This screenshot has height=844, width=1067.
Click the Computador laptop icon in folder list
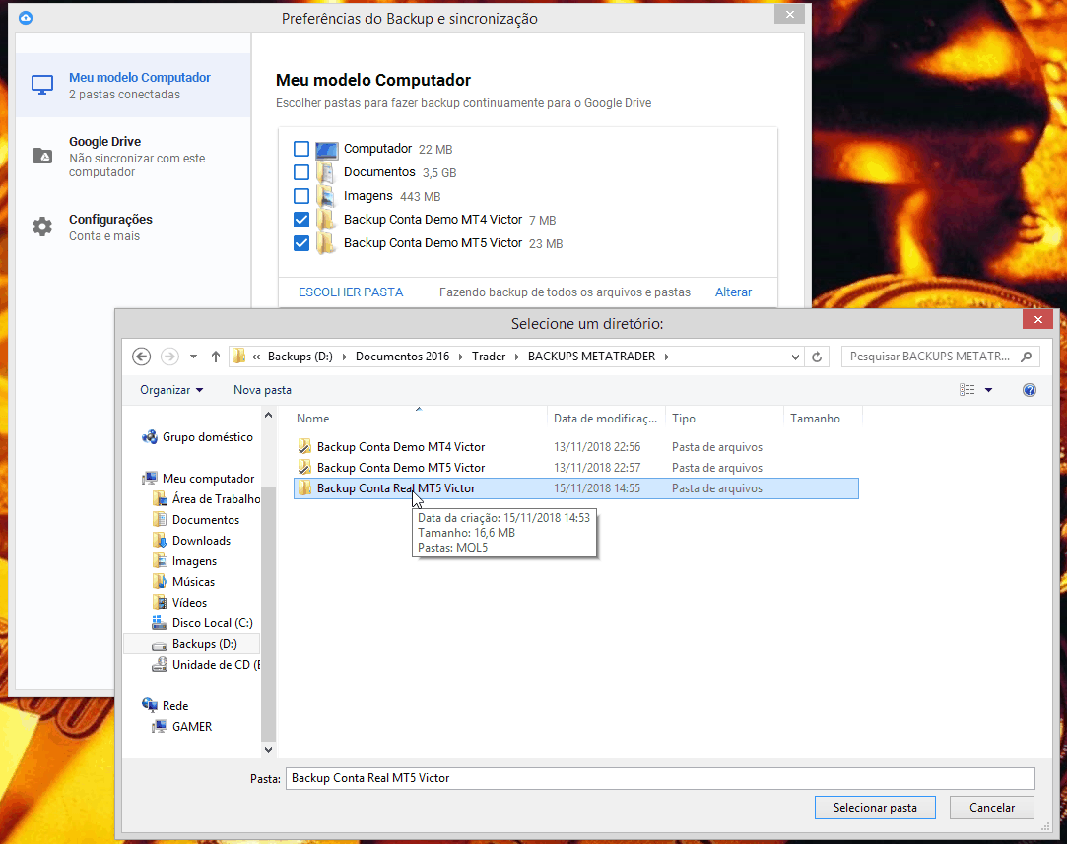[327, 150]
